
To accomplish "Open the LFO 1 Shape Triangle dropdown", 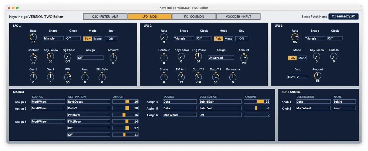I will click(53, 38).
